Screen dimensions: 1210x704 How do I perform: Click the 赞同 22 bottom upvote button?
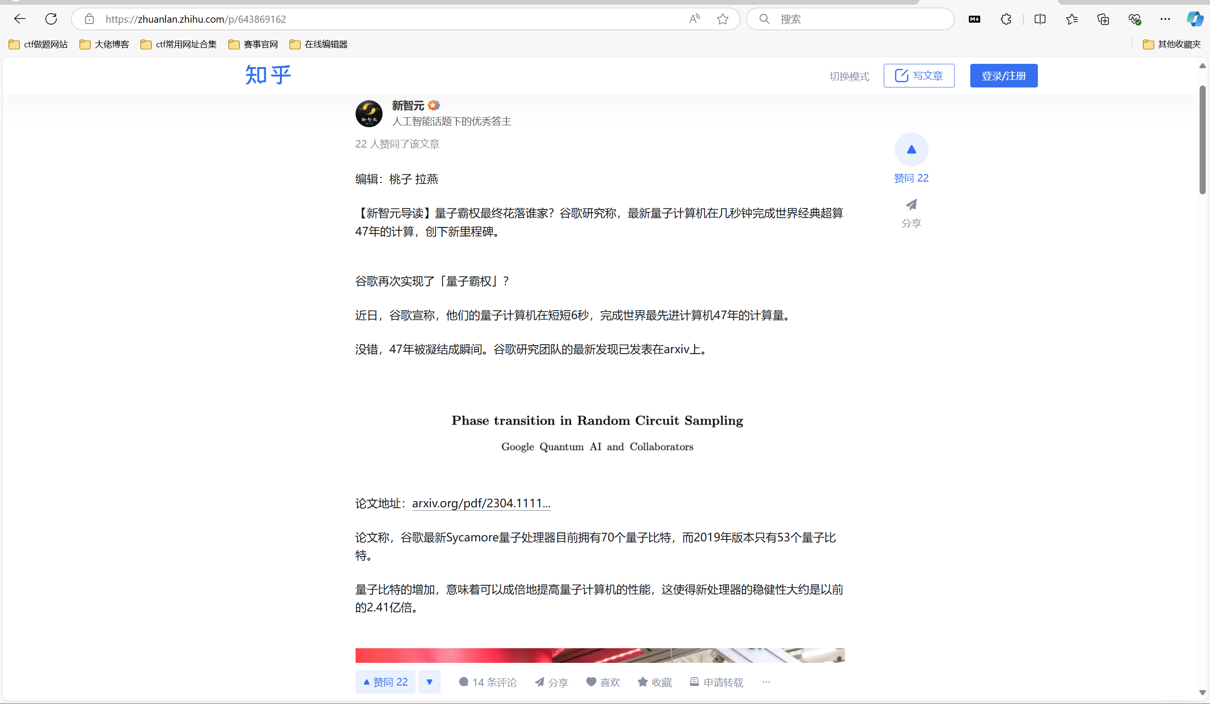coord(385,682)
